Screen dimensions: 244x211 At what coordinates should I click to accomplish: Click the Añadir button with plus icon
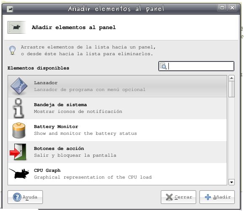click(217, 197)
